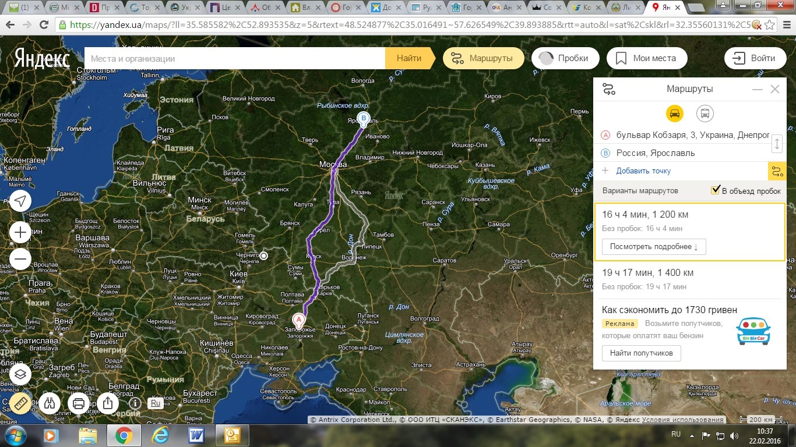Bookmark page with star icon

point(770,25)
